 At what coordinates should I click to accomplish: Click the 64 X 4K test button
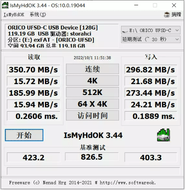(x=92, y=104)
